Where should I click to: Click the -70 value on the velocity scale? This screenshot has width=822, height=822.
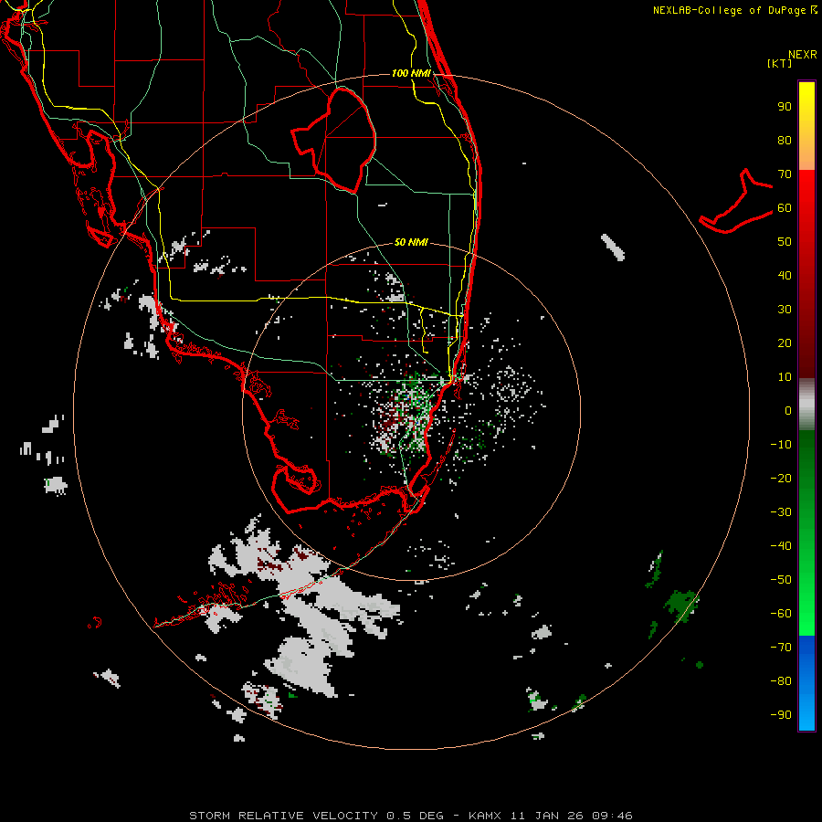click(x=781, y=648)
